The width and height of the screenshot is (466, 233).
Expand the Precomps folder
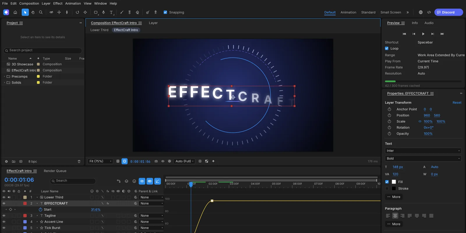[x=4, y=77]
